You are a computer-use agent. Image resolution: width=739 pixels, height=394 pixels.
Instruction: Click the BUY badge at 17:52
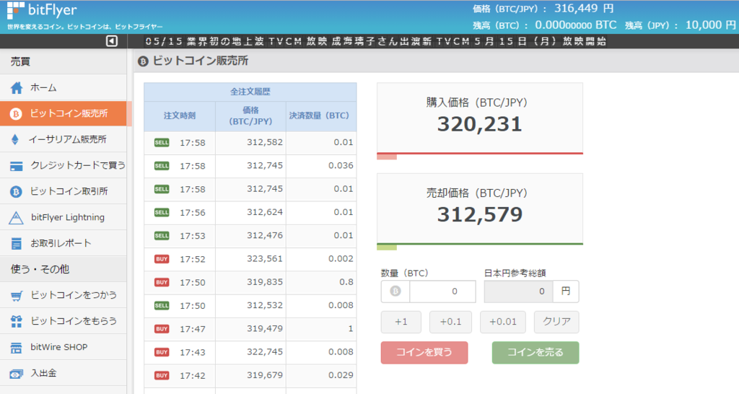162,259
